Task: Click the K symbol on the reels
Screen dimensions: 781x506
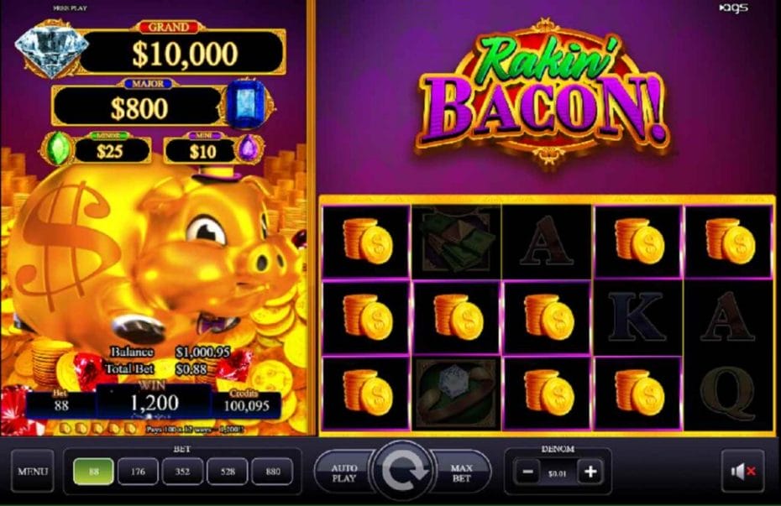Action: point(637,317)
